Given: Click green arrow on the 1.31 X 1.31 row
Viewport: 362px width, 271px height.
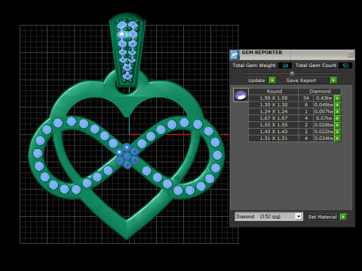Looking at the screenshot, I should coord(337,139).
